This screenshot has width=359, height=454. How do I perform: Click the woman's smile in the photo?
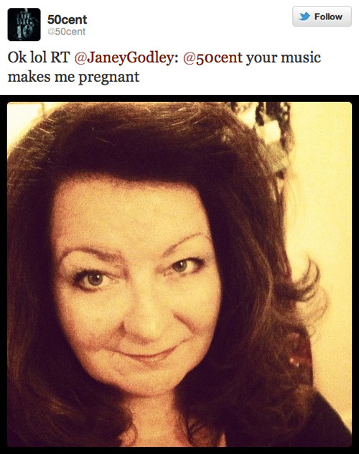[151, 353]
